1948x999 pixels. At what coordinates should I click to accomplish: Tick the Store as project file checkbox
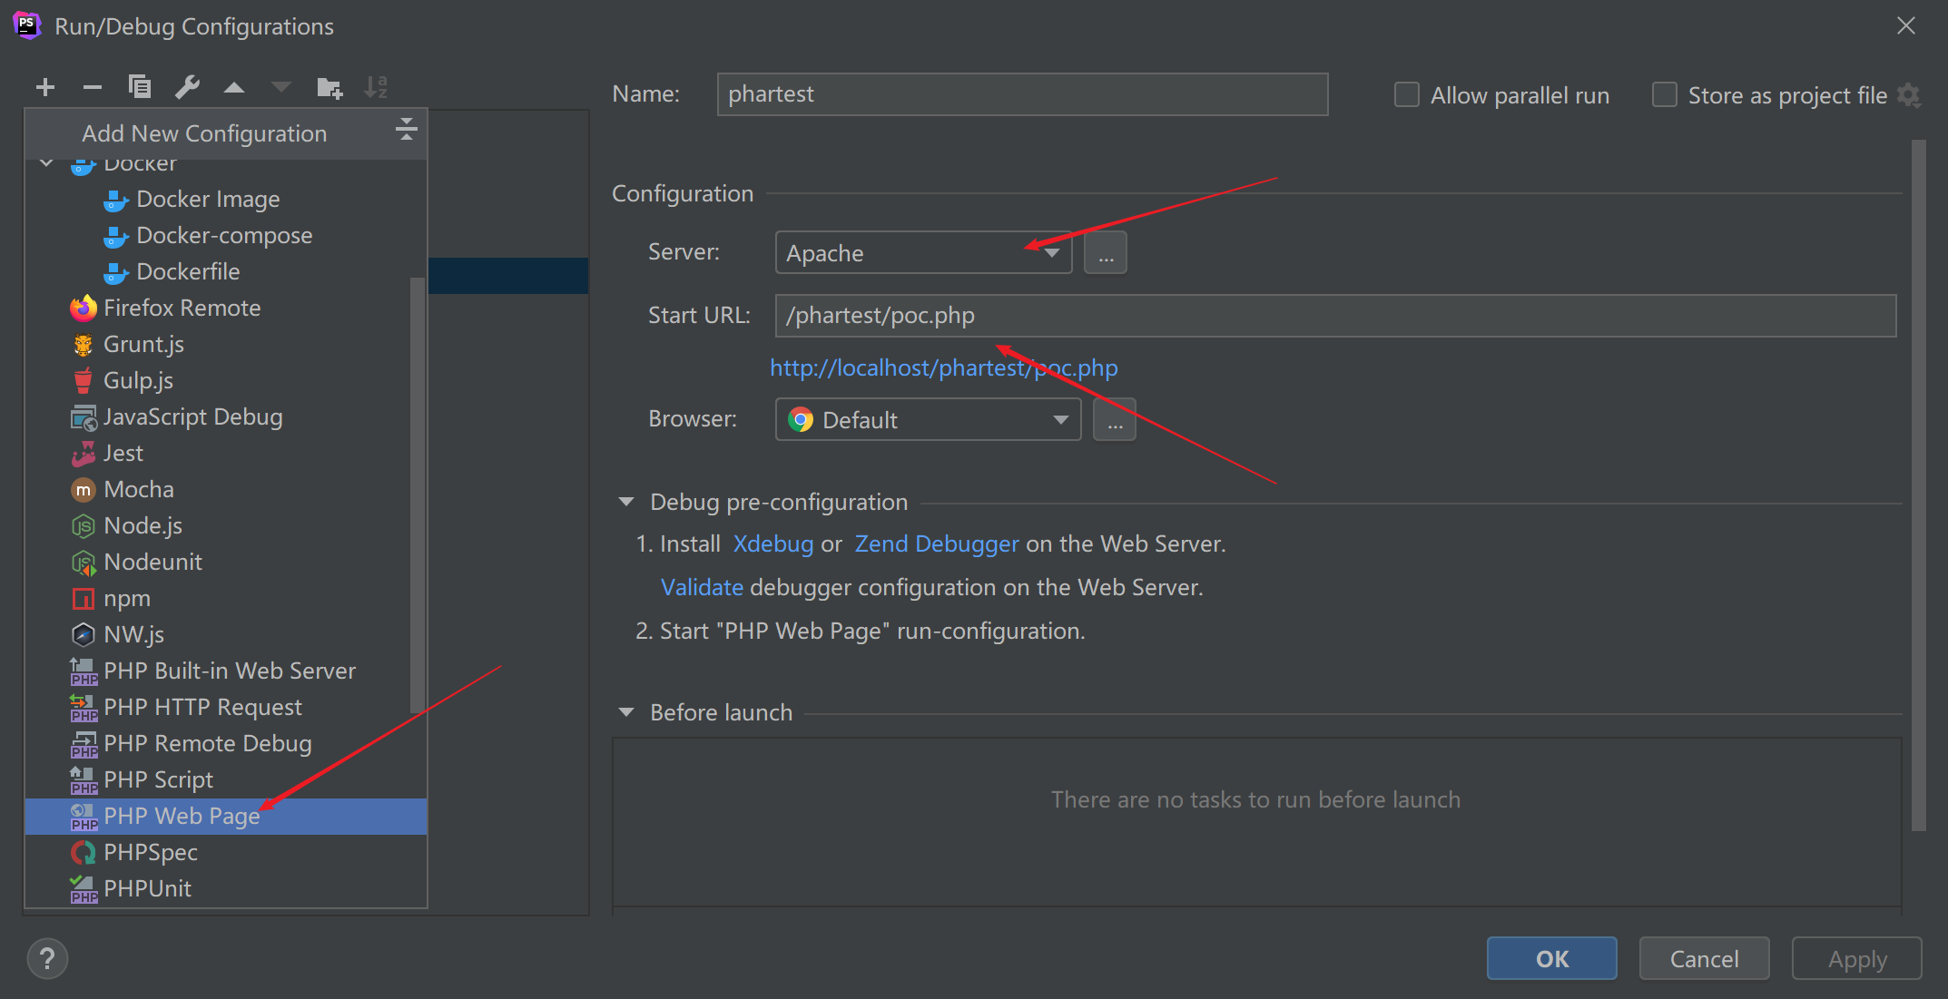1664,94
